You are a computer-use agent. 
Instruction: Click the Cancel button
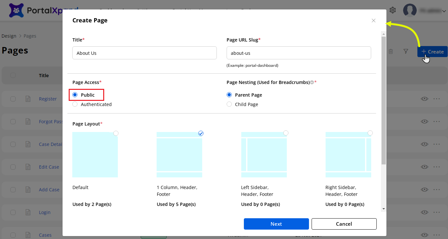(x=344, y=224)
